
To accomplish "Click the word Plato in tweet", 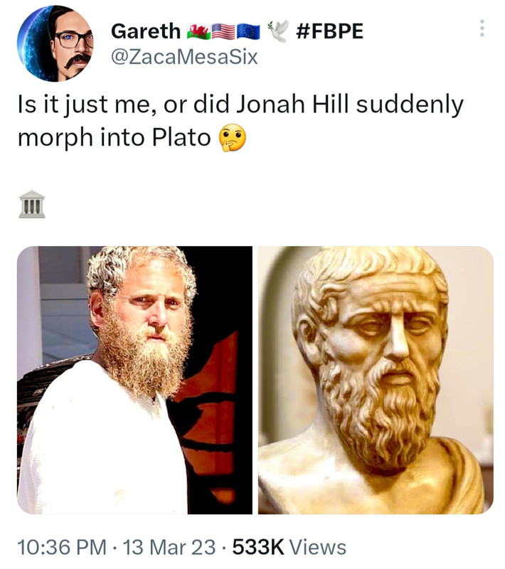I will 181,138.
